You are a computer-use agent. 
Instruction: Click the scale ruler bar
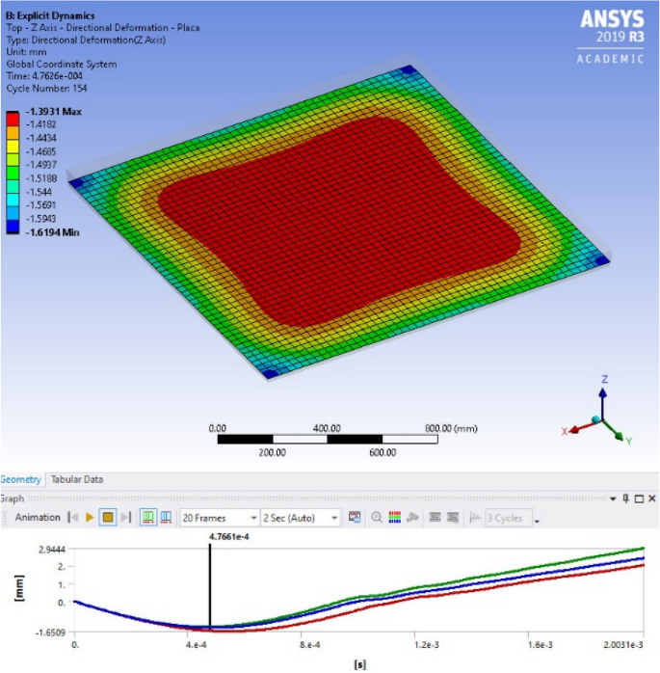[328, 439]
